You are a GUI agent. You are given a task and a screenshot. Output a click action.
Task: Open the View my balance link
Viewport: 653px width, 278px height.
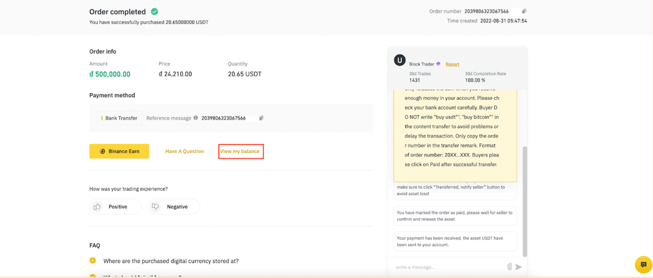click(240, 151)
